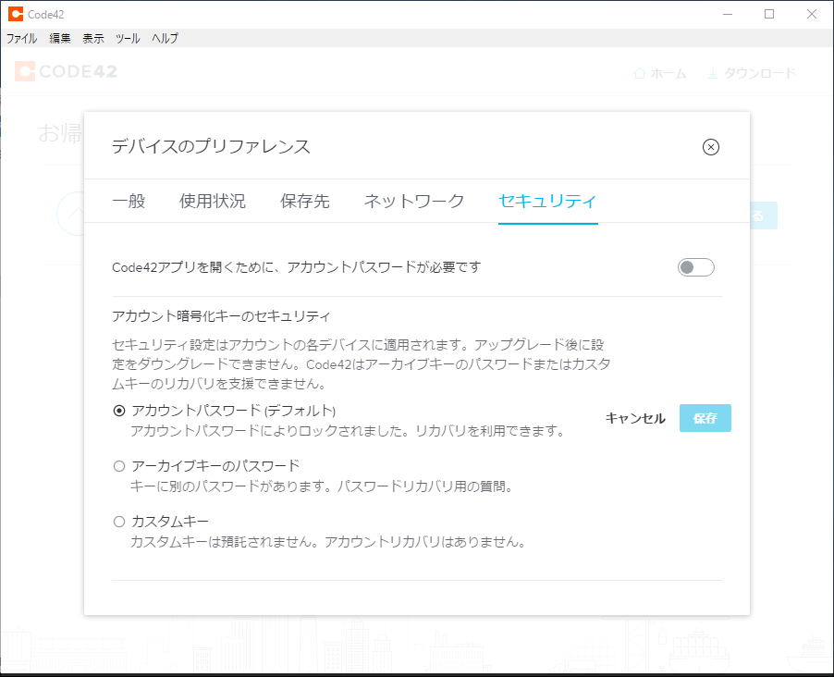Open the ヘルプ menu
834x677 pixels.
(165, 38)
